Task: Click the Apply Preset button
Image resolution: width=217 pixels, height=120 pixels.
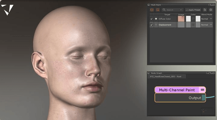Action: [193, 10]
